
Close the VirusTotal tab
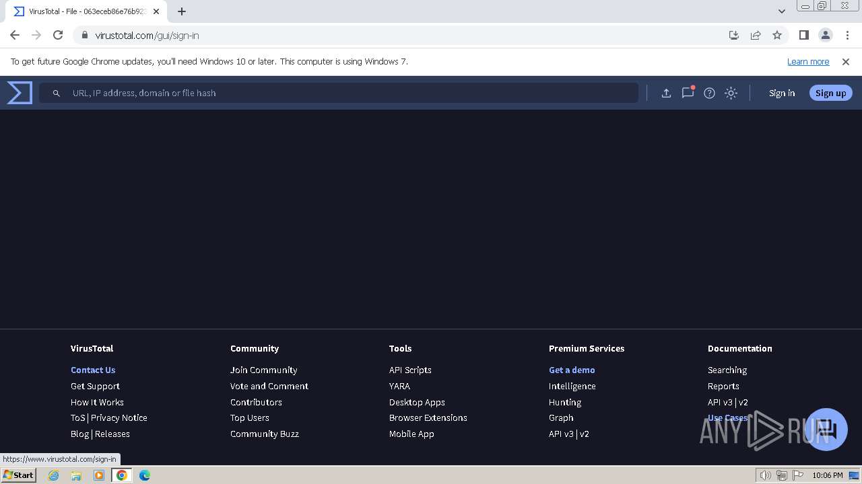156,11
